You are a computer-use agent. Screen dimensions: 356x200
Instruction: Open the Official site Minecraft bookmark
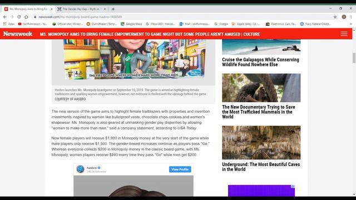click(x=67, y=24)
